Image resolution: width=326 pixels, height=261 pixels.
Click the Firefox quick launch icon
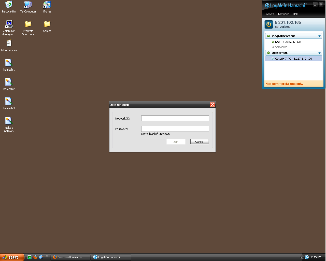click(x=35, y=257)
